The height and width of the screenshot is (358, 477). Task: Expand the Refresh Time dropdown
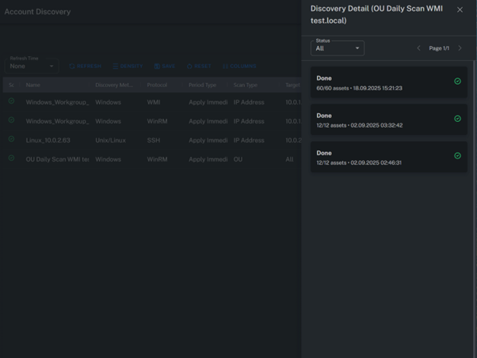pos(32,67)
